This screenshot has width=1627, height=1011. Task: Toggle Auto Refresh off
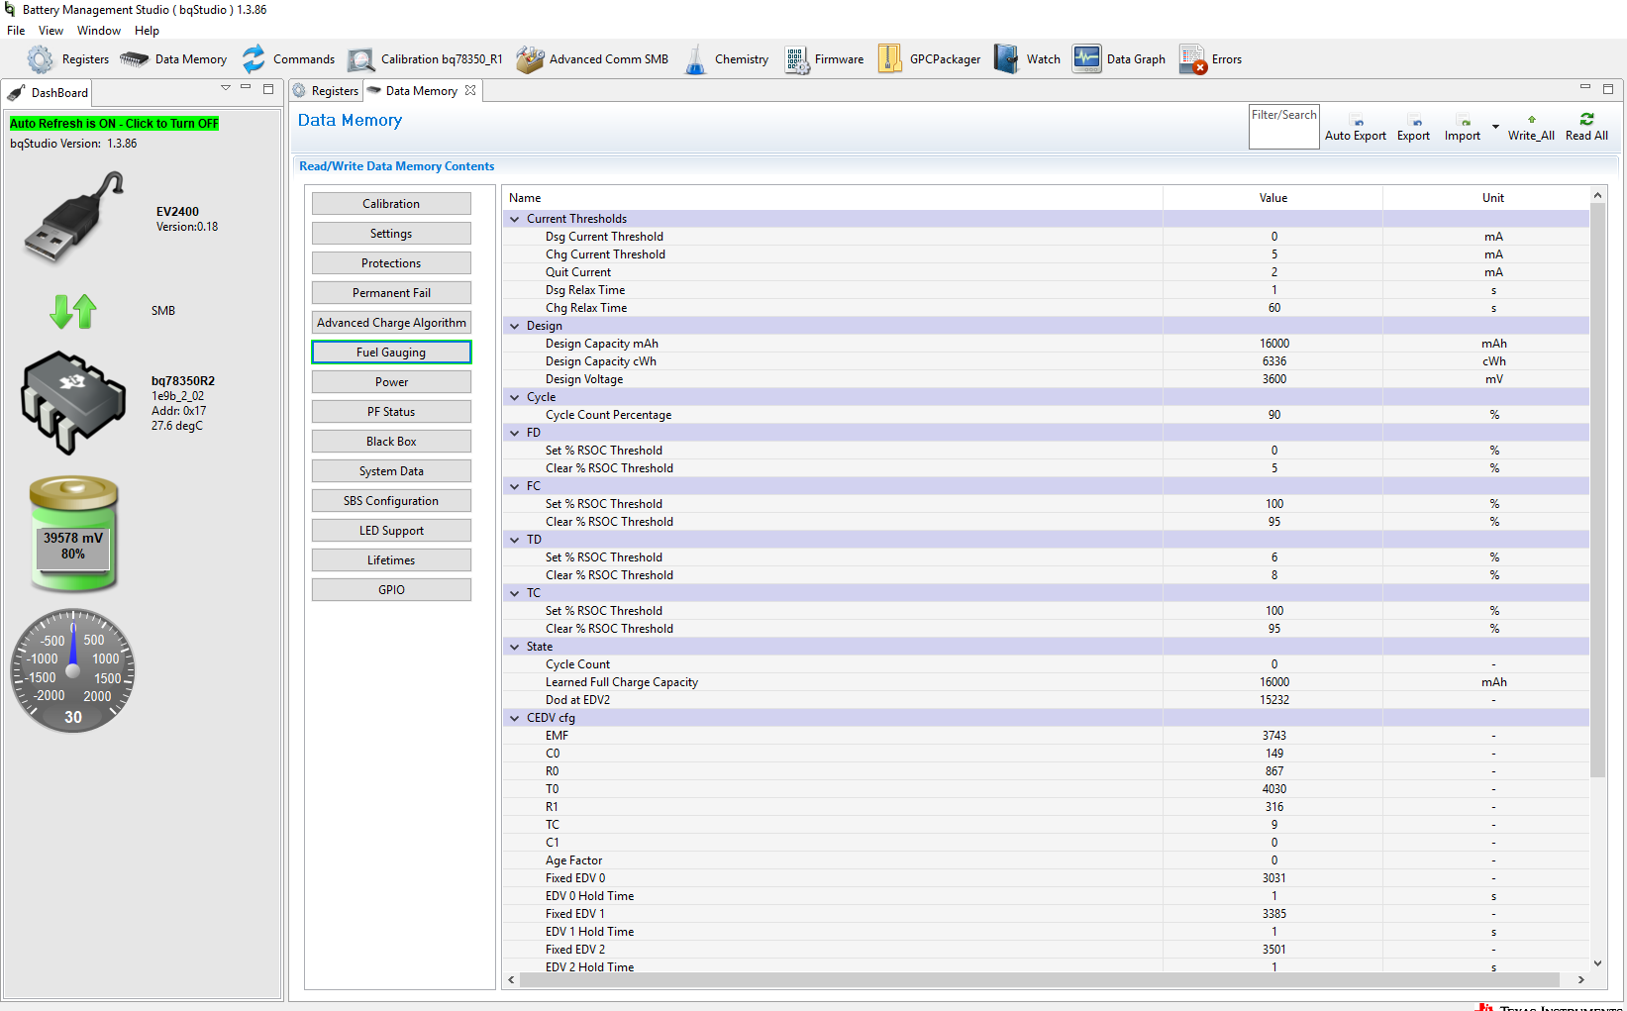pyautogui.click(x=114, y=124)
